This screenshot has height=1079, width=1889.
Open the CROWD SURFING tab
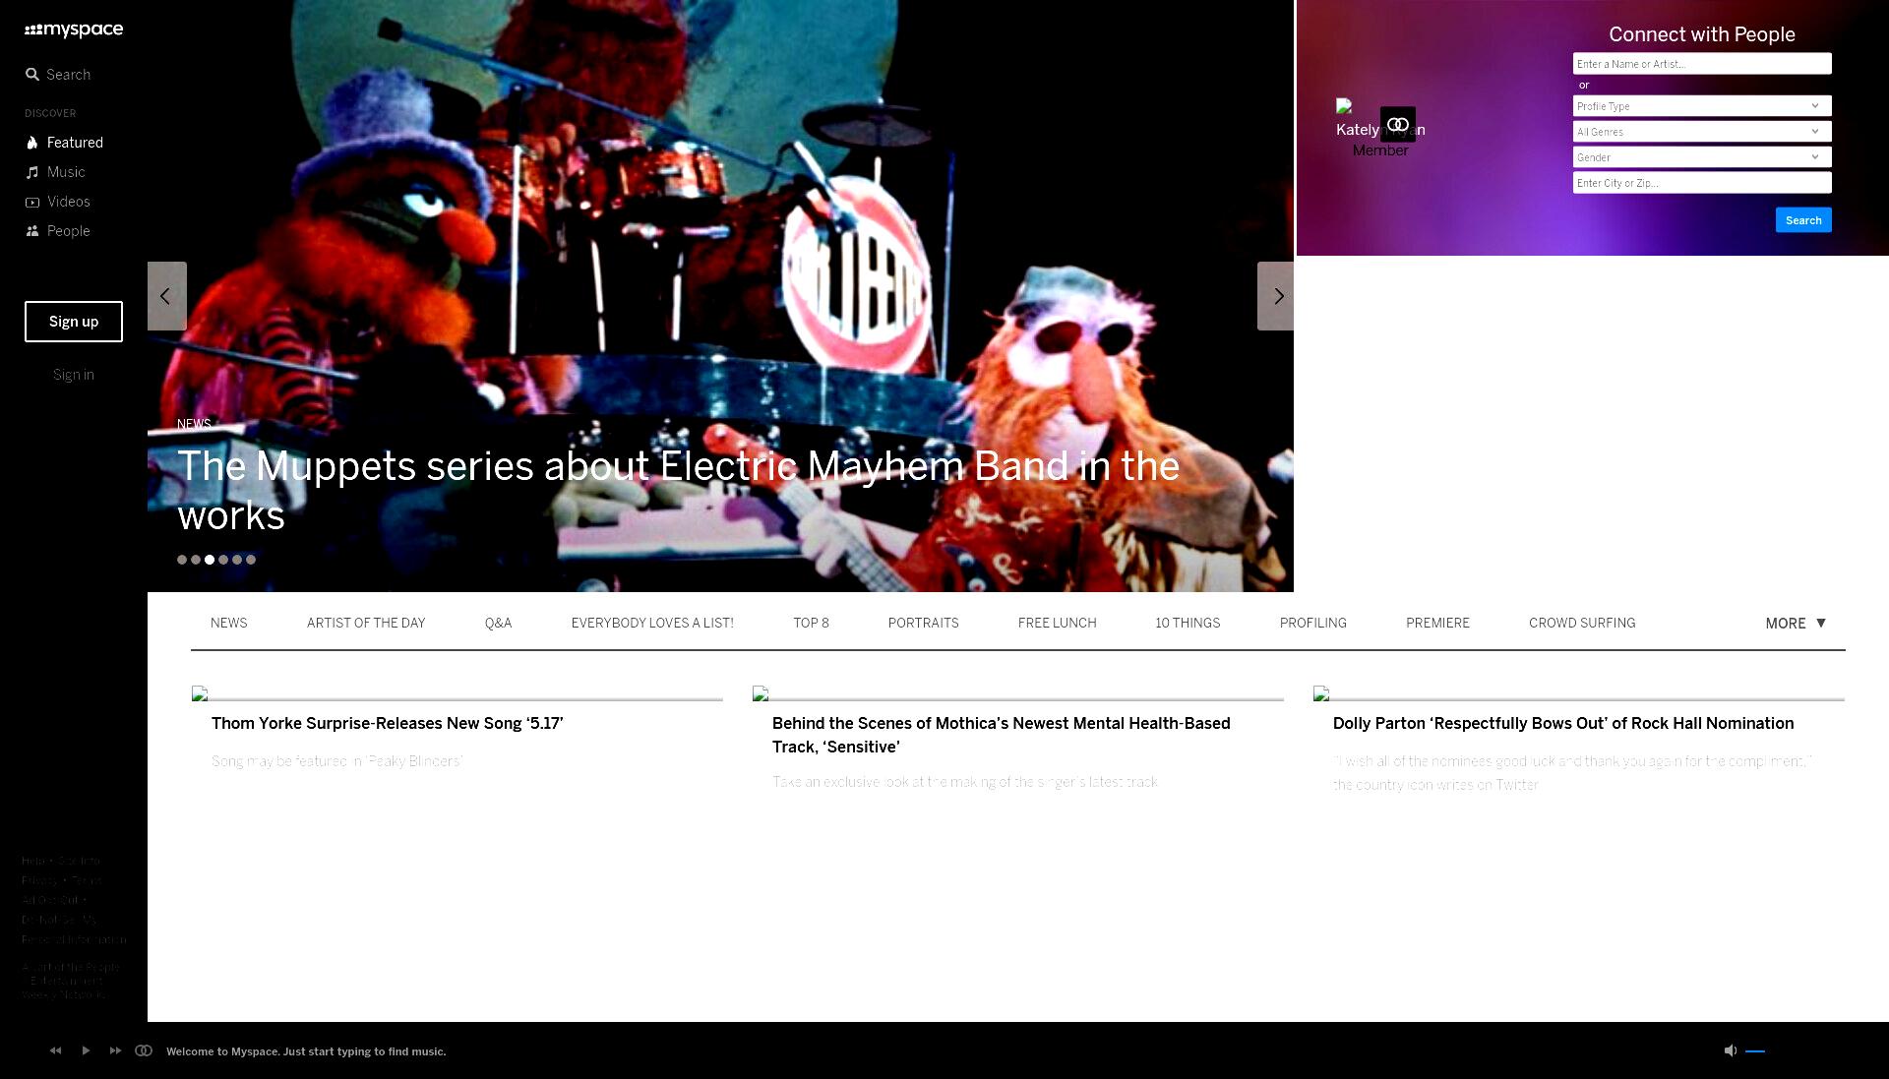click(x=1582, y=623)
